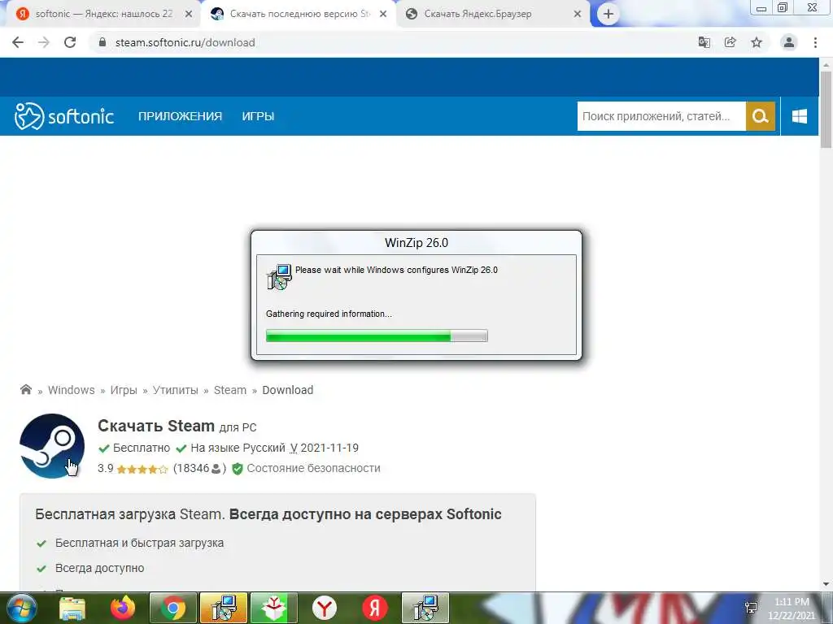Open the Chrome three-dot menu
The image size is (833, 624).
[815, 42]
